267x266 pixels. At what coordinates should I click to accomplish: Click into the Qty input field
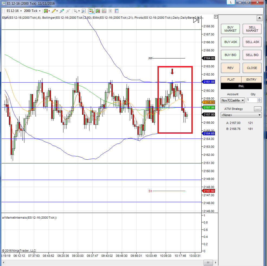point(252,100)
